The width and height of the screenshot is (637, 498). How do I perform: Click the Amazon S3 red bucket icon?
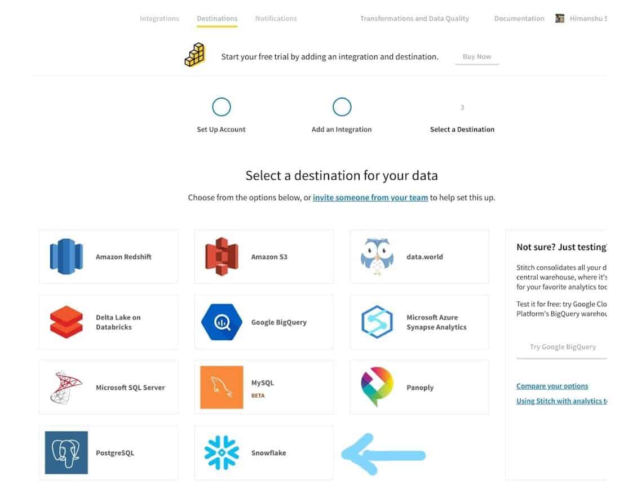pos(222,256)
